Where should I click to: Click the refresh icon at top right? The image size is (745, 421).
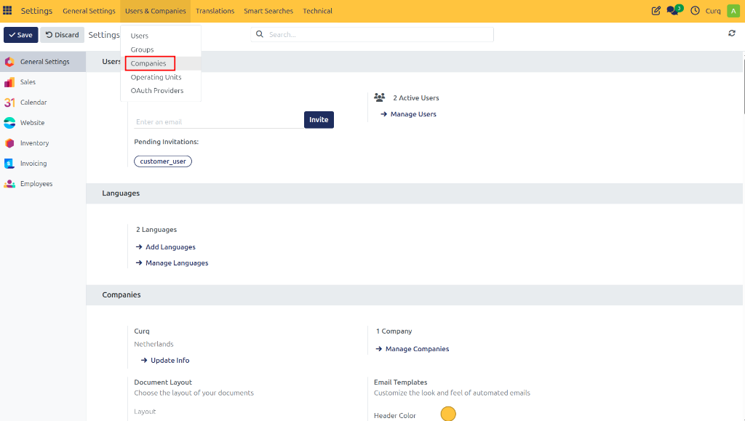click(732, 33)
